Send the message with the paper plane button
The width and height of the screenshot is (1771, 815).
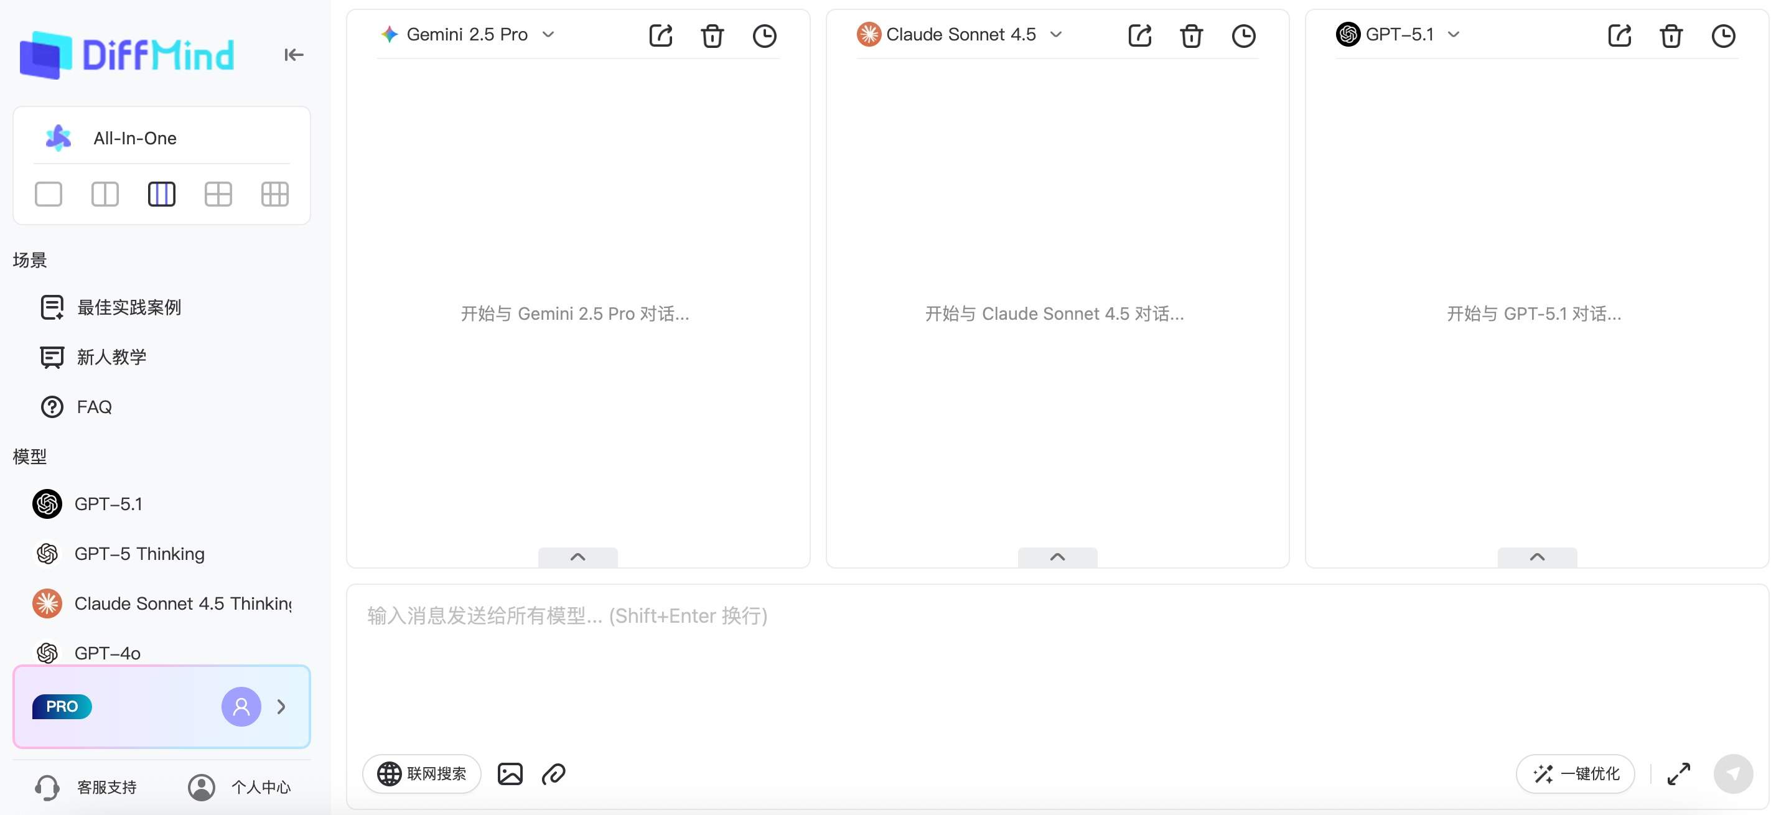[x=1732, y=774]
